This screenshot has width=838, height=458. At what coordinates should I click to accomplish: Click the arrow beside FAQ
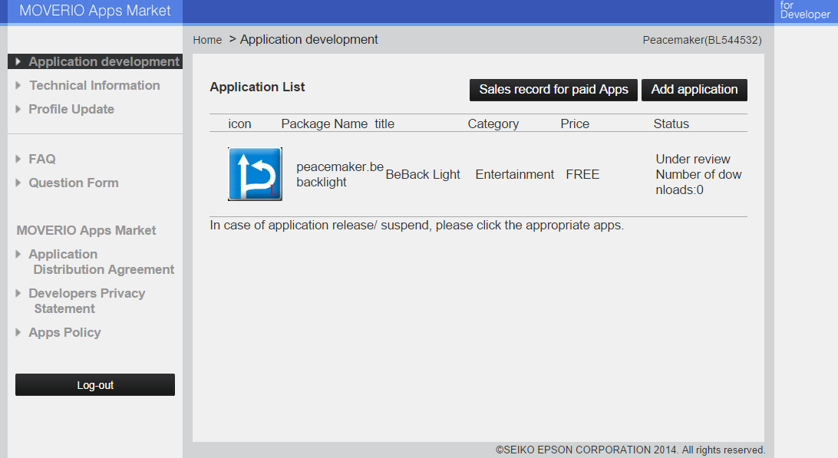tap(18, 159)
